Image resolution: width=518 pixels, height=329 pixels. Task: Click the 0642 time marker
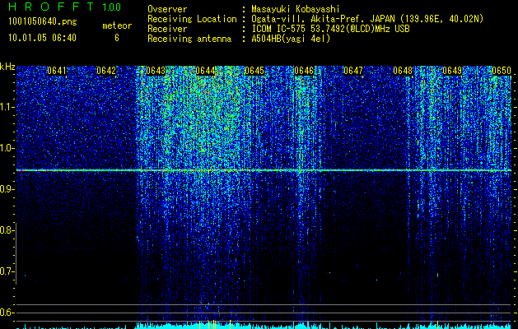pos(106,71)
